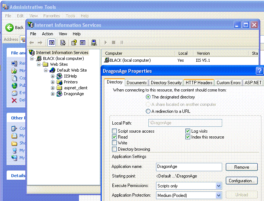Enable the Script source access checkbox
Viewport: 264px width, 201px height.
115,131
